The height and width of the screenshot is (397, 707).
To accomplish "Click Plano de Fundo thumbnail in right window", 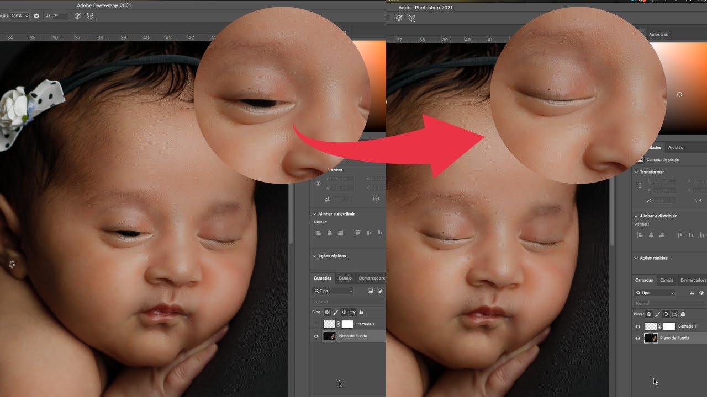I will click(651, 338).
